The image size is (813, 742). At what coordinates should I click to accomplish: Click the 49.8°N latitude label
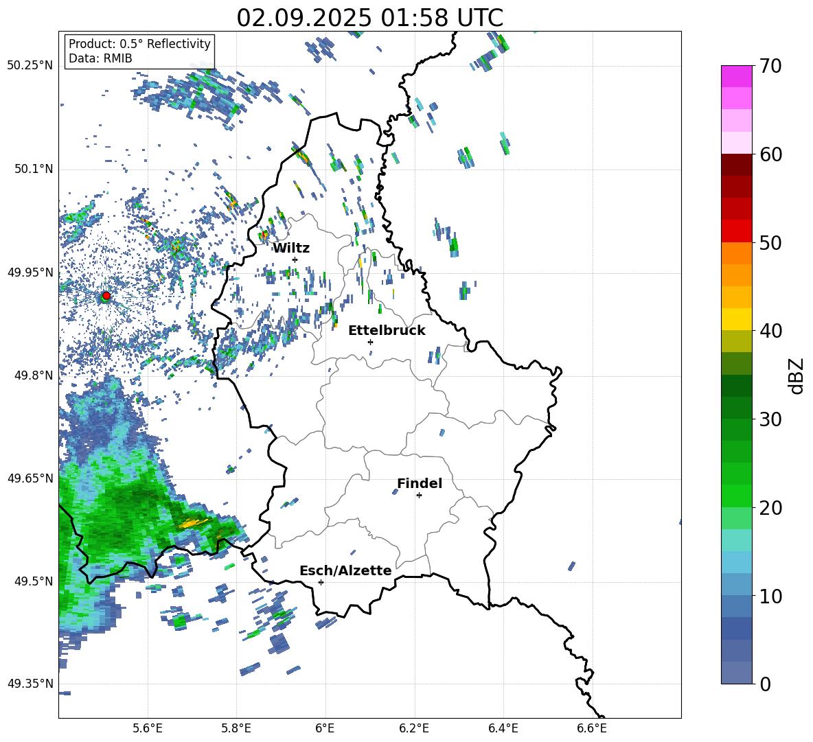click(x=34, y=375)
